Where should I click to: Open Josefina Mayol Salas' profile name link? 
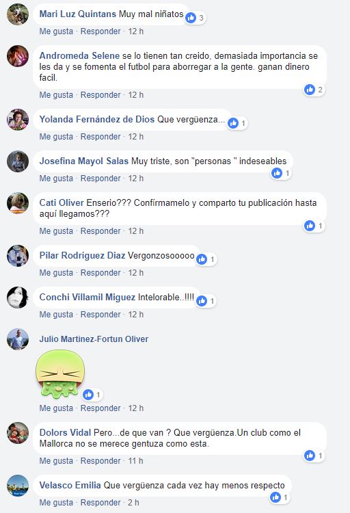(83, 161)
